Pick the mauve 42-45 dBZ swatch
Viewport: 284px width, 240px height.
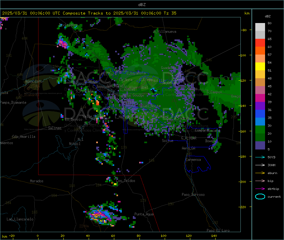point(260,90)
